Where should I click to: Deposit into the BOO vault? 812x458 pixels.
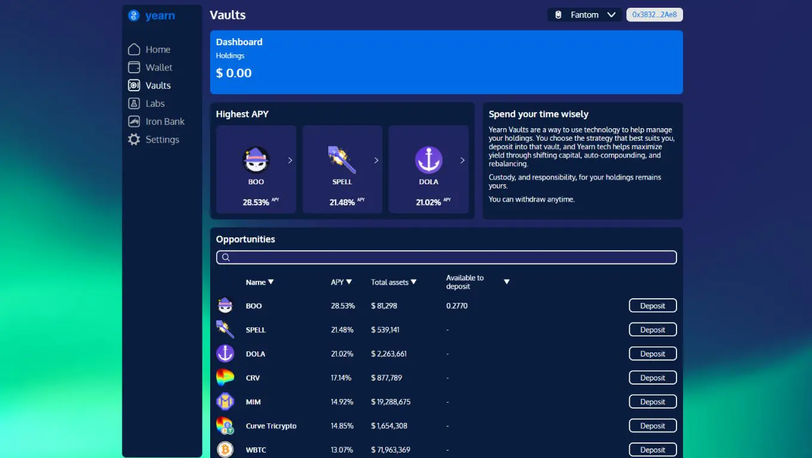(x=653, y=306)
